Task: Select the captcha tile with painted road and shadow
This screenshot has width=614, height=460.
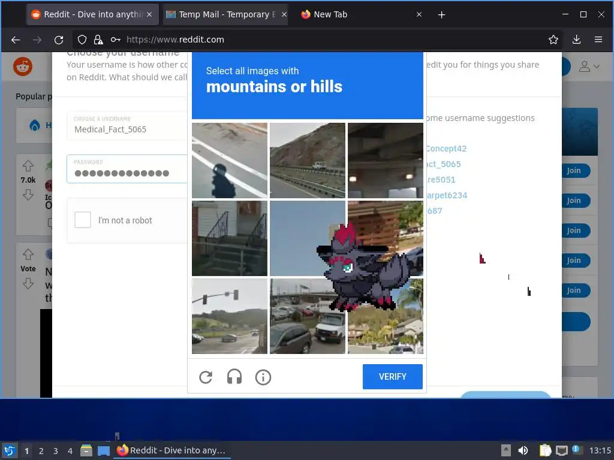Action: tap(230, 161)
